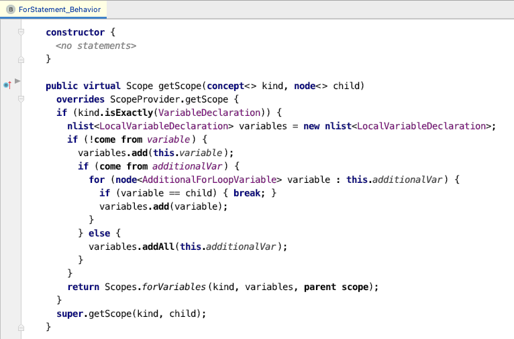
Task: Click the getScope end fold marker
Action: [x=21, y=327]
